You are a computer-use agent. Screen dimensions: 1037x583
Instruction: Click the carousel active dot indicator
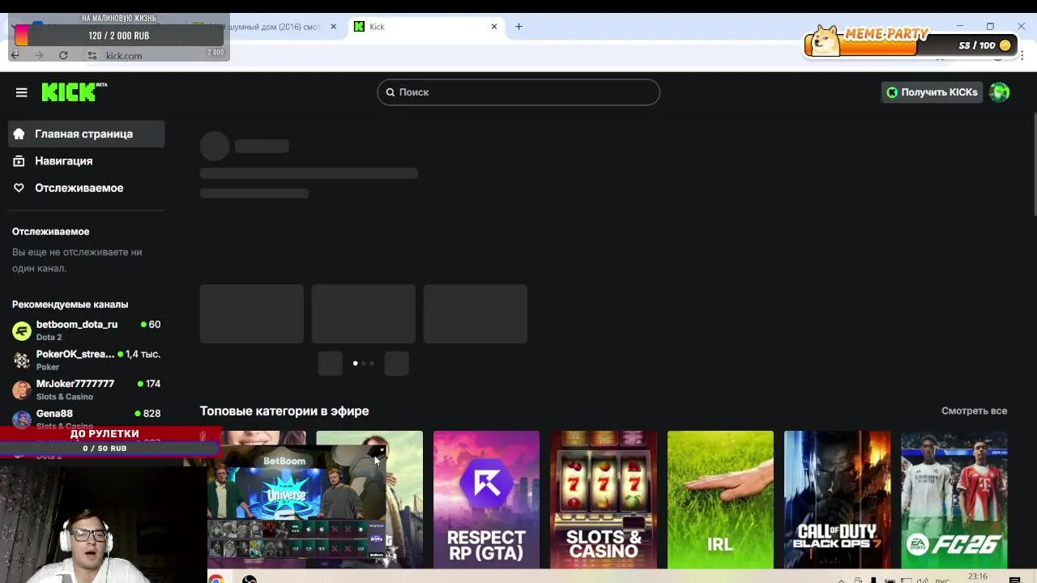pos(356,364)
